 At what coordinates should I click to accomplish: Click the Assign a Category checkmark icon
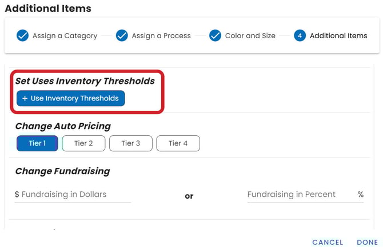[x=22, y=36]
